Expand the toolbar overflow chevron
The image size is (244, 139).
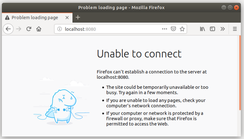pyautogui.click(x=223, y=29)
